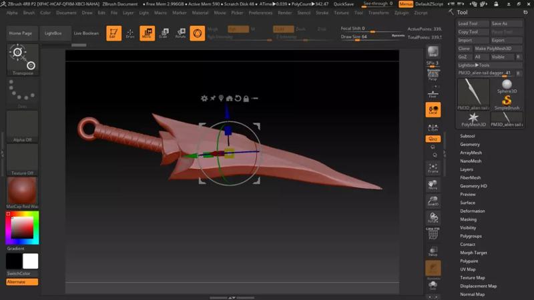534x300 pixels.
Task: Click the Live Boolean button
Action: pyautogui.click(x=86, y=33)
